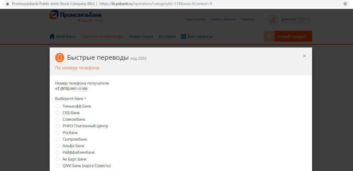The width and height of the screenshot is (353, 171).
Task: Go to the Инвестиции tab
Action: coord(141,37)
